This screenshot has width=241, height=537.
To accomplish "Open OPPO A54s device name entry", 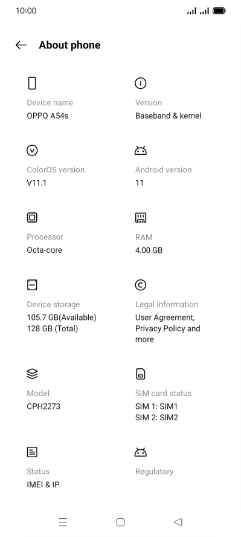I will coord(48,116).
